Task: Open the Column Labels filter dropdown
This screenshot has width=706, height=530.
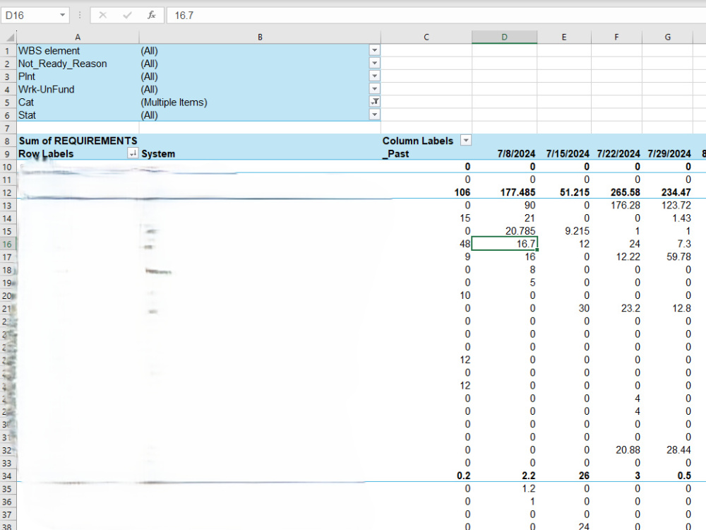Action: (x=466, y=141)
